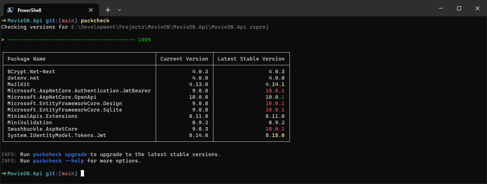Click the PowerShell tab icon

pos(11,10)
